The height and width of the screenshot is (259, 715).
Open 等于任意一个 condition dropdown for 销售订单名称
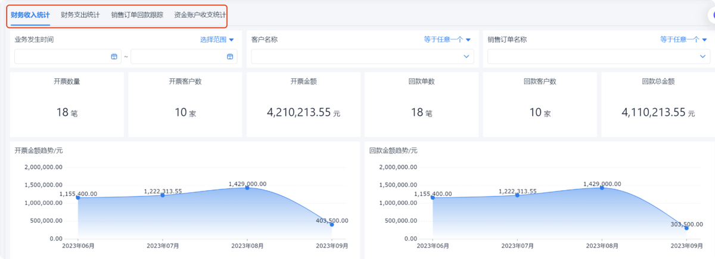click(x=684, y=40)
